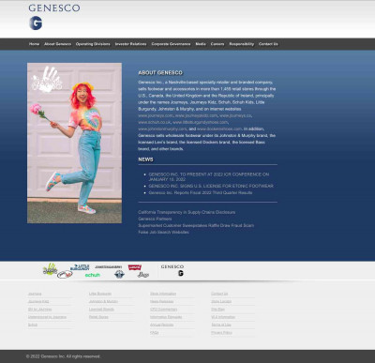Open the Little Burgundy brand logo
Image resolution: width=375 pixels, height=363 pixels.
[80, 267]
